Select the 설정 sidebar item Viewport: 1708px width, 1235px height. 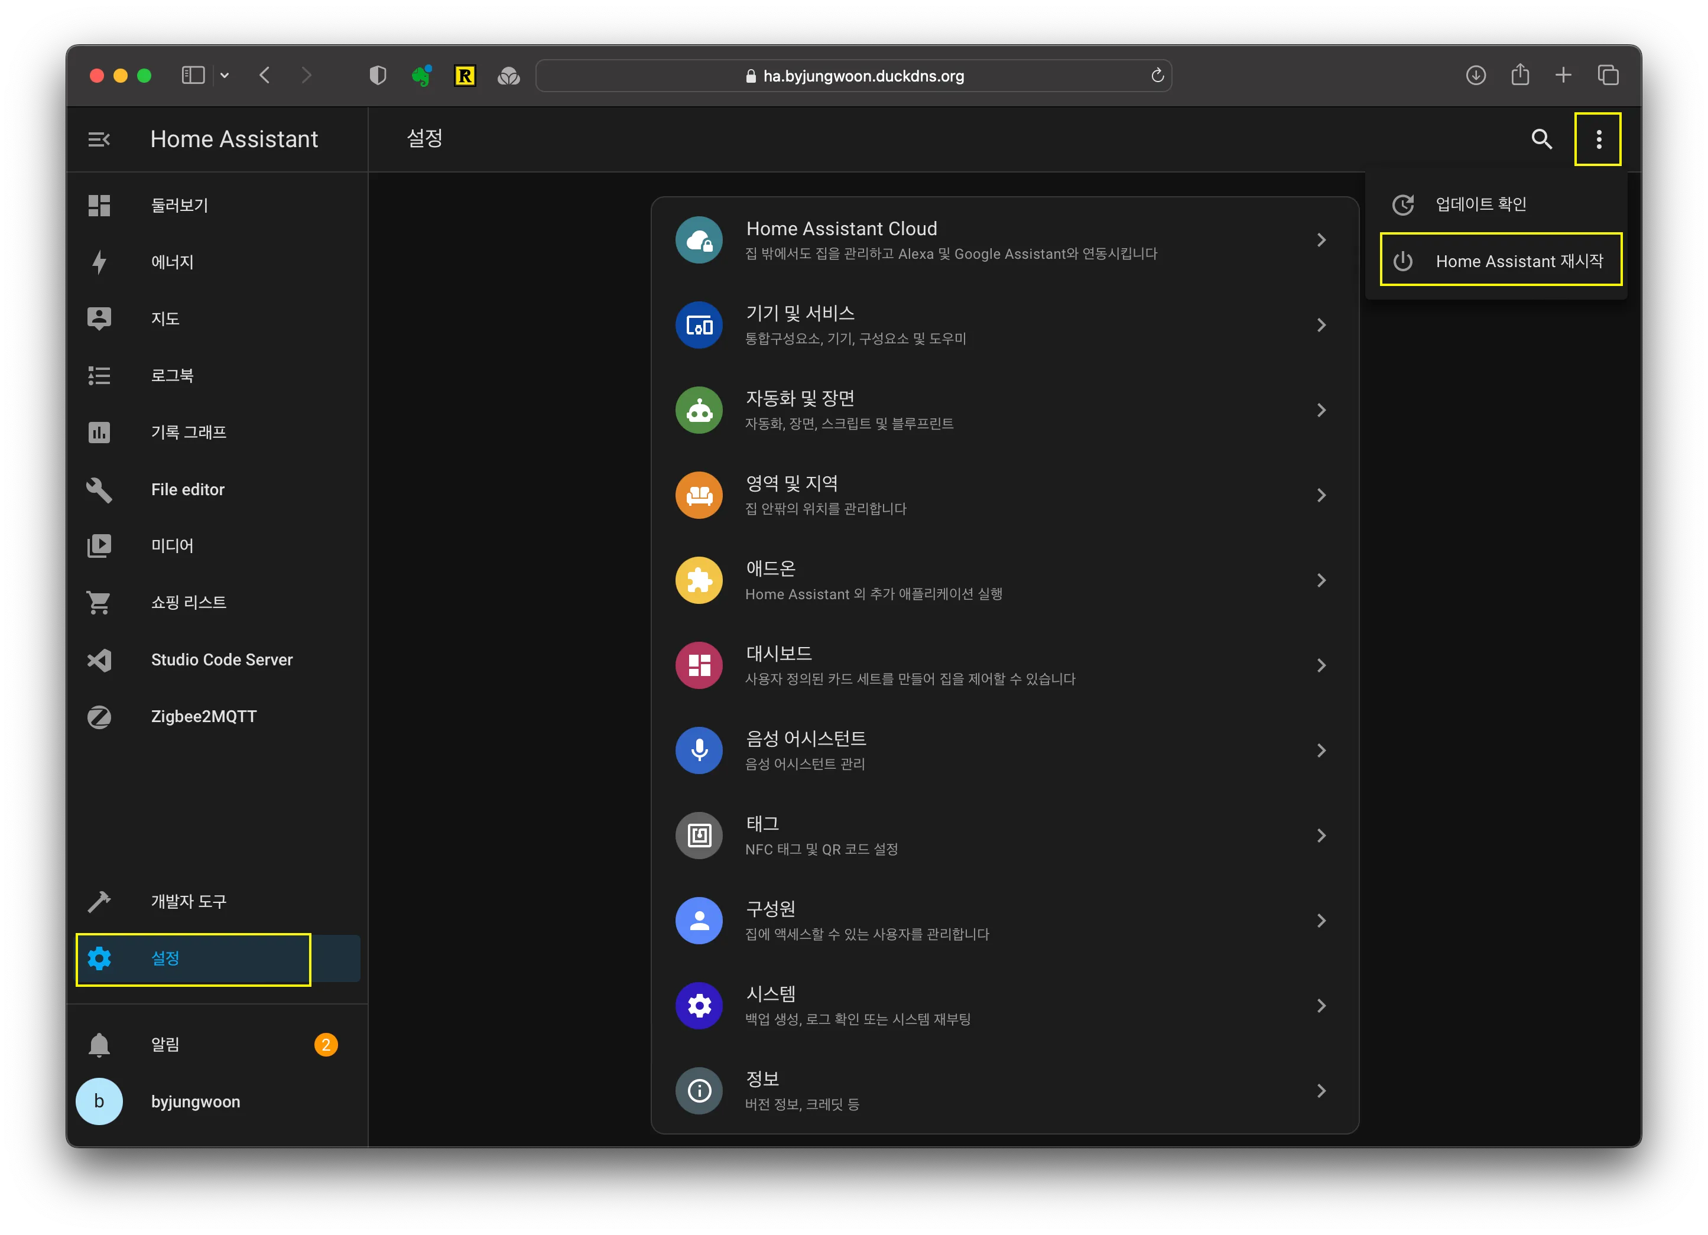point(217,958)
